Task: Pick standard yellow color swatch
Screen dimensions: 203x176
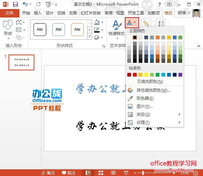Action: [x=146, y=75]
